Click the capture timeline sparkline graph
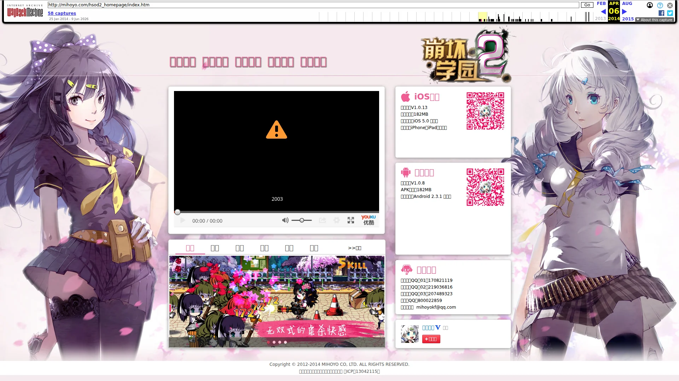This screenshot has height=381, width=679. click(456, 17)
